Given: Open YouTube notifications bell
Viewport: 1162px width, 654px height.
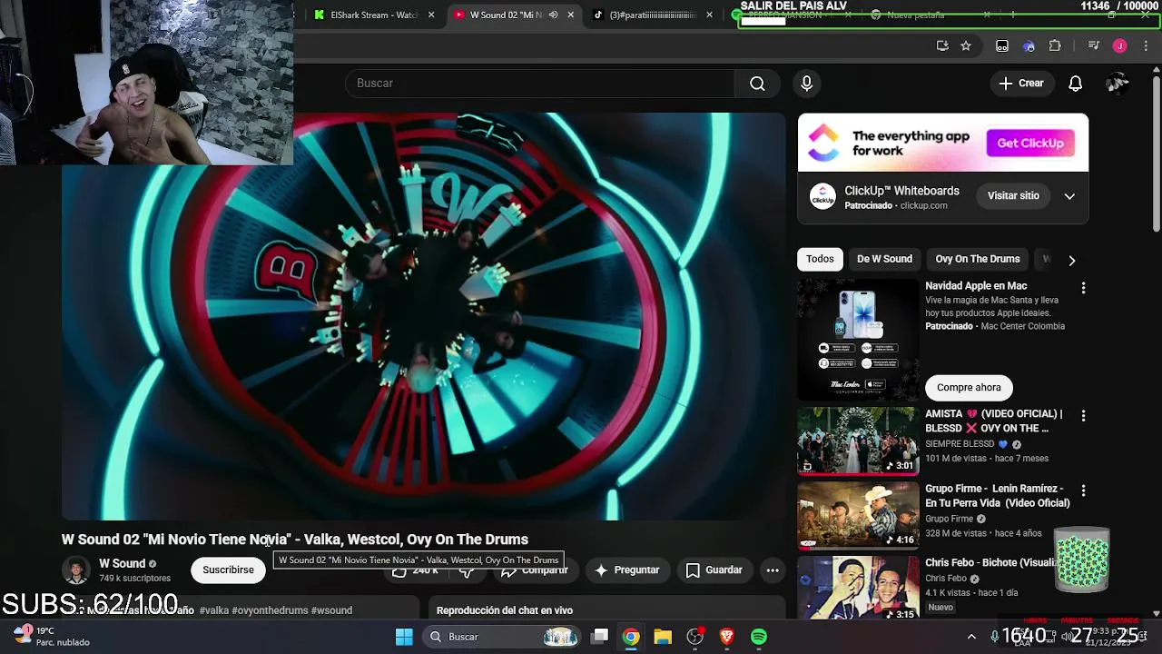Looking at the screenshot, I should click(1075, 84).
